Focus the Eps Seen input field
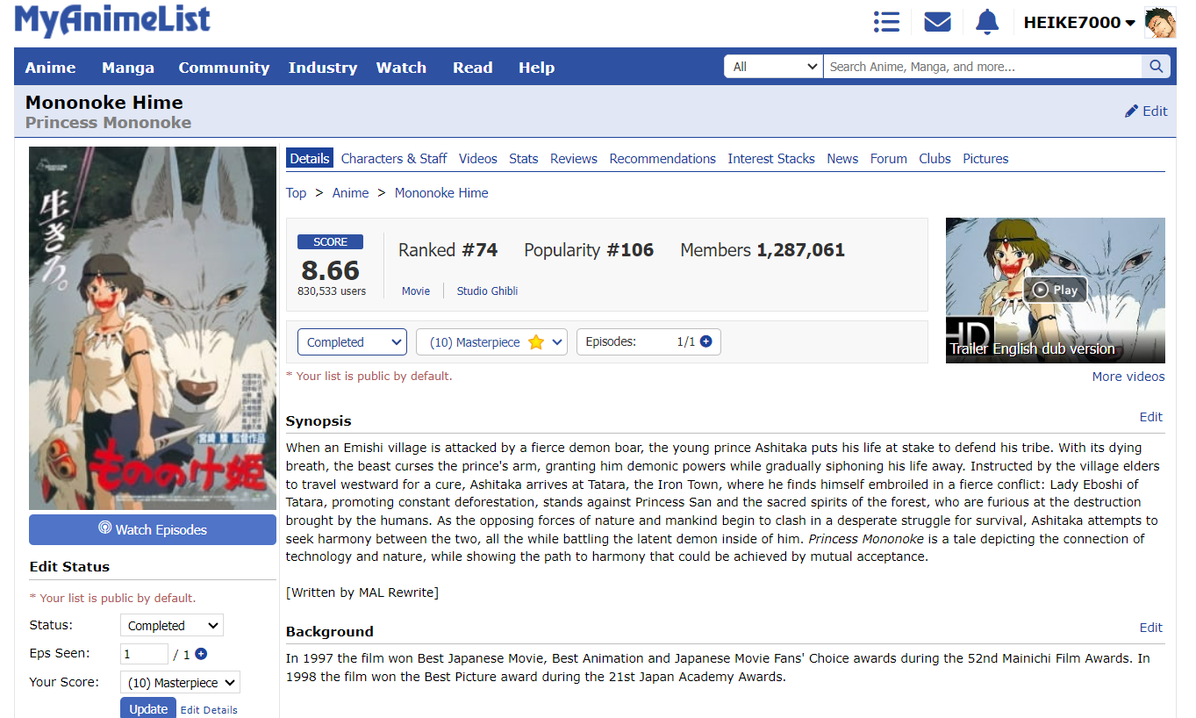The width and height of the screenshot is (1196, 718). pos(144,654)
